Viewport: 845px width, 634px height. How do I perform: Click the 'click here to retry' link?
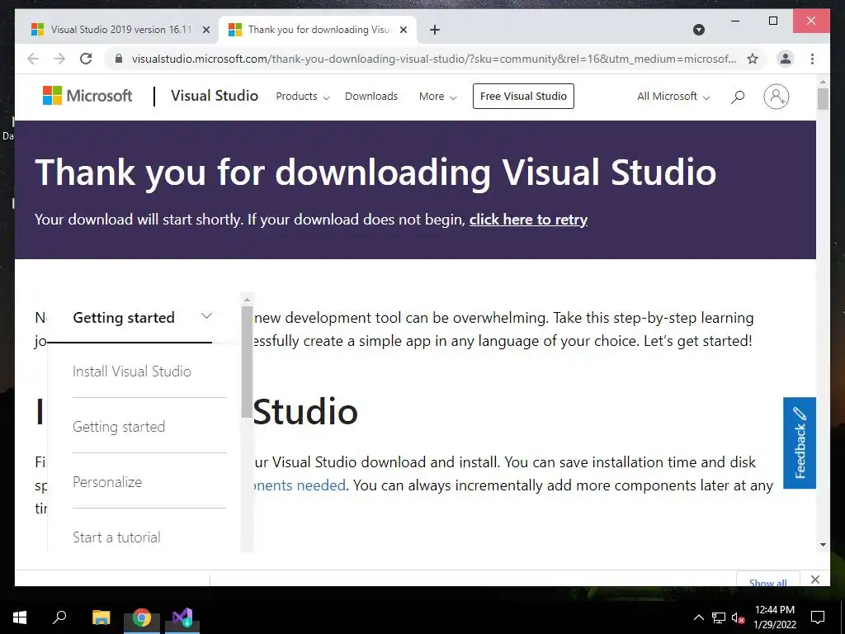528,220
